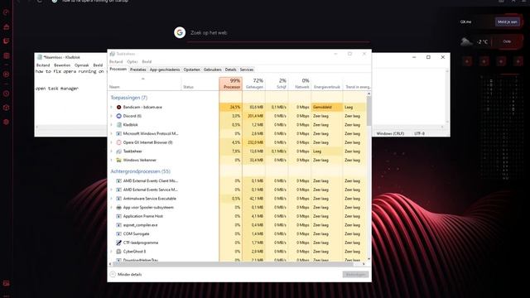Image resolution: width=530 pixels, height=298 pixels.
Task: Click the 201,4 MB memory cell for Discord
Action: pyautogui.click(x=254, y=116)
